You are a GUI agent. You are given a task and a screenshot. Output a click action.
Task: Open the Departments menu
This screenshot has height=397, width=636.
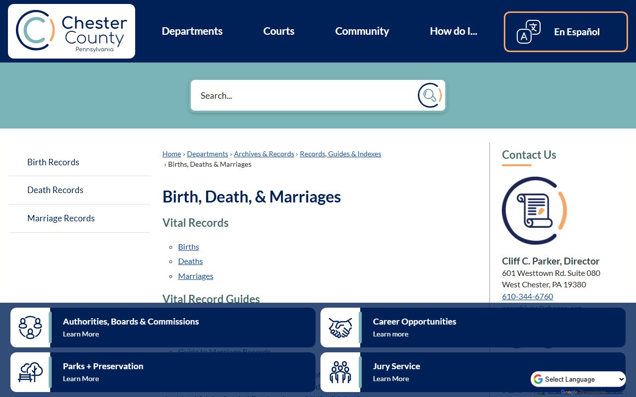192,31
